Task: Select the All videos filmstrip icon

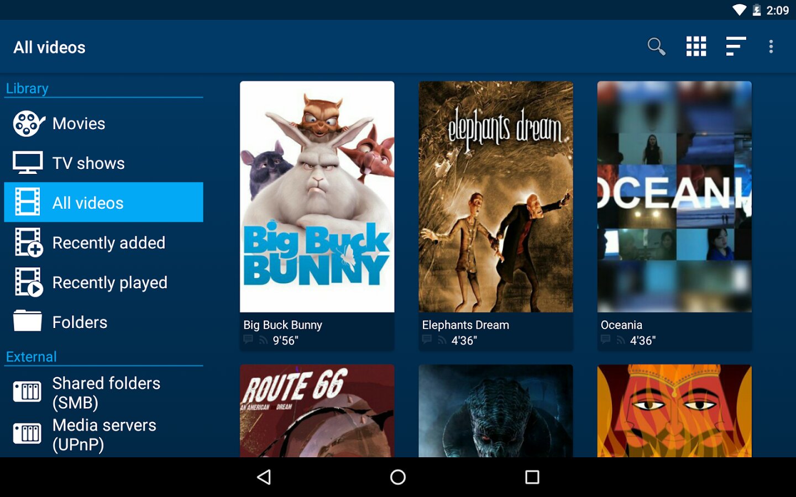Action: point(28,202)
